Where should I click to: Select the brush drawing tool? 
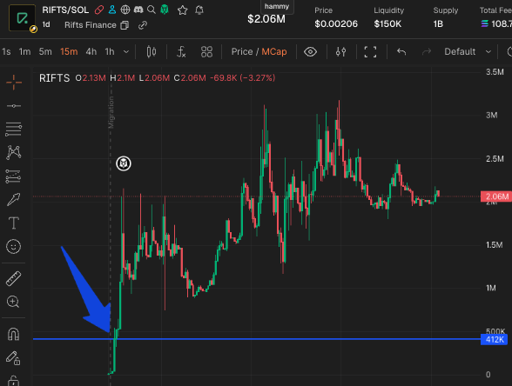tap(14, 199)
